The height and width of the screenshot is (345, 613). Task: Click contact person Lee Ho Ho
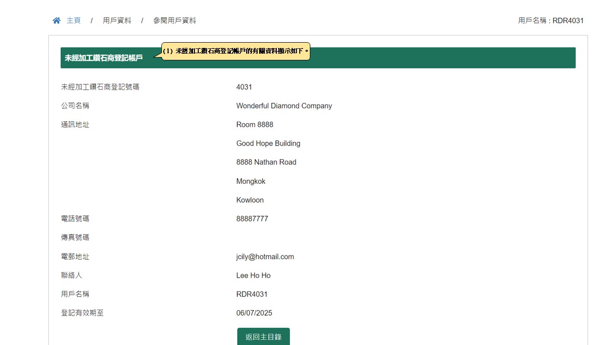click(253, 276)
